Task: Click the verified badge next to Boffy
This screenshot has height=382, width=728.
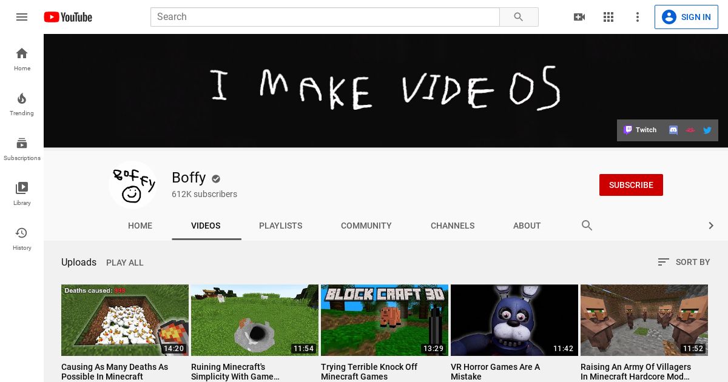Action: tap(216, 178)
